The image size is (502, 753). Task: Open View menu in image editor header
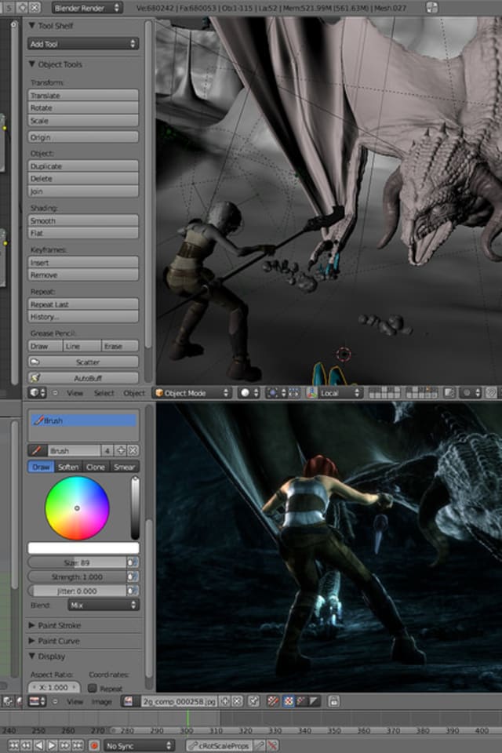point(75,701)
